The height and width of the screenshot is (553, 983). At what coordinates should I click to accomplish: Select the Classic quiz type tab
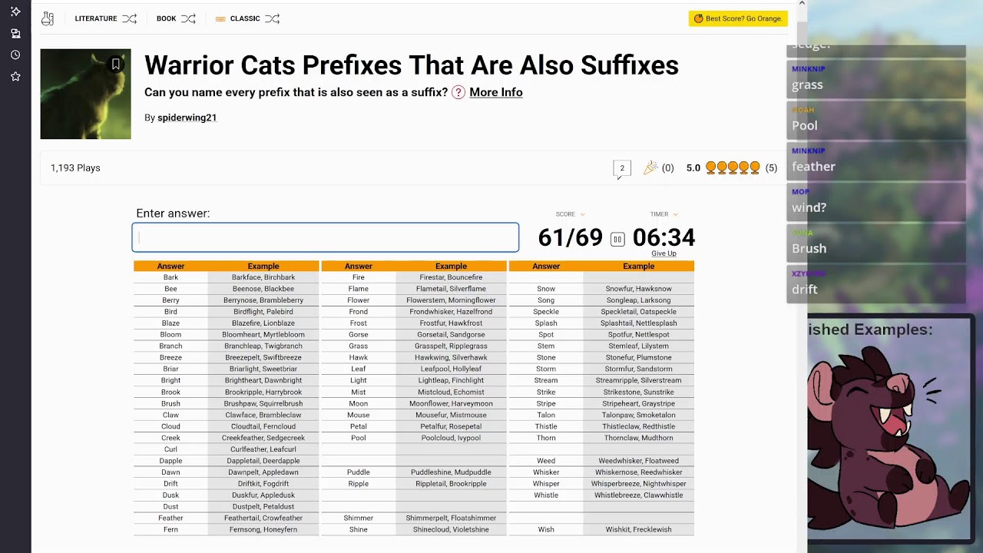(244, 18)
